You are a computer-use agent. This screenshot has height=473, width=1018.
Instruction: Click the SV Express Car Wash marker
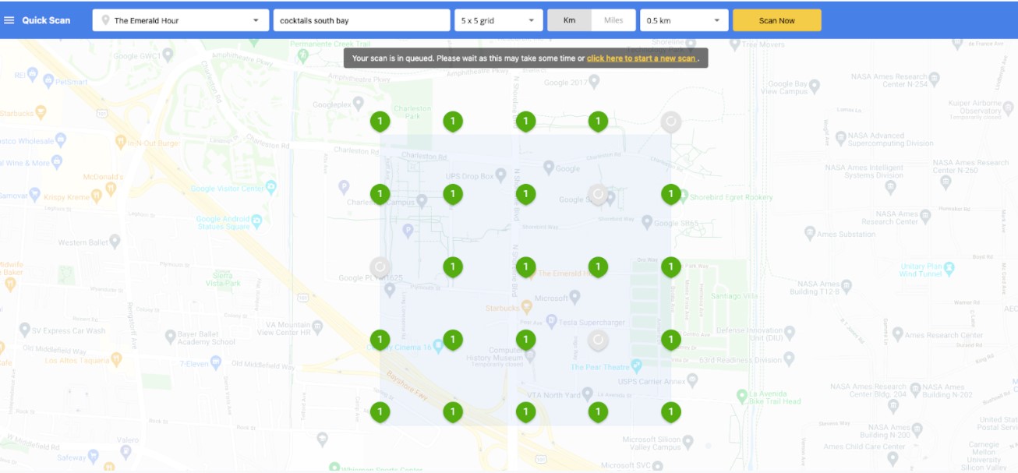coord(24,330)
